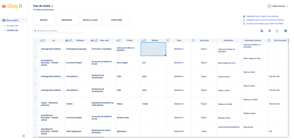Click the Textile cell in the Matière column
294x139 pixels.
154,104
